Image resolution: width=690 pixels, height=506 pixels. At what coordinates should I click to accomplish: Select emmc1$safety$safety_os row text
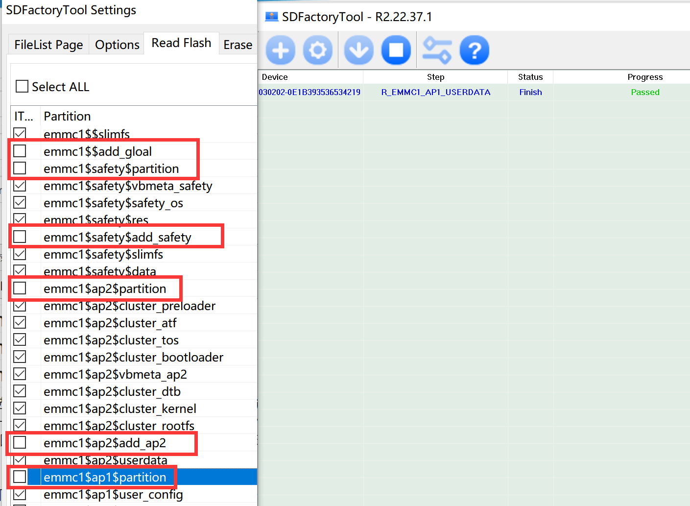113,203
